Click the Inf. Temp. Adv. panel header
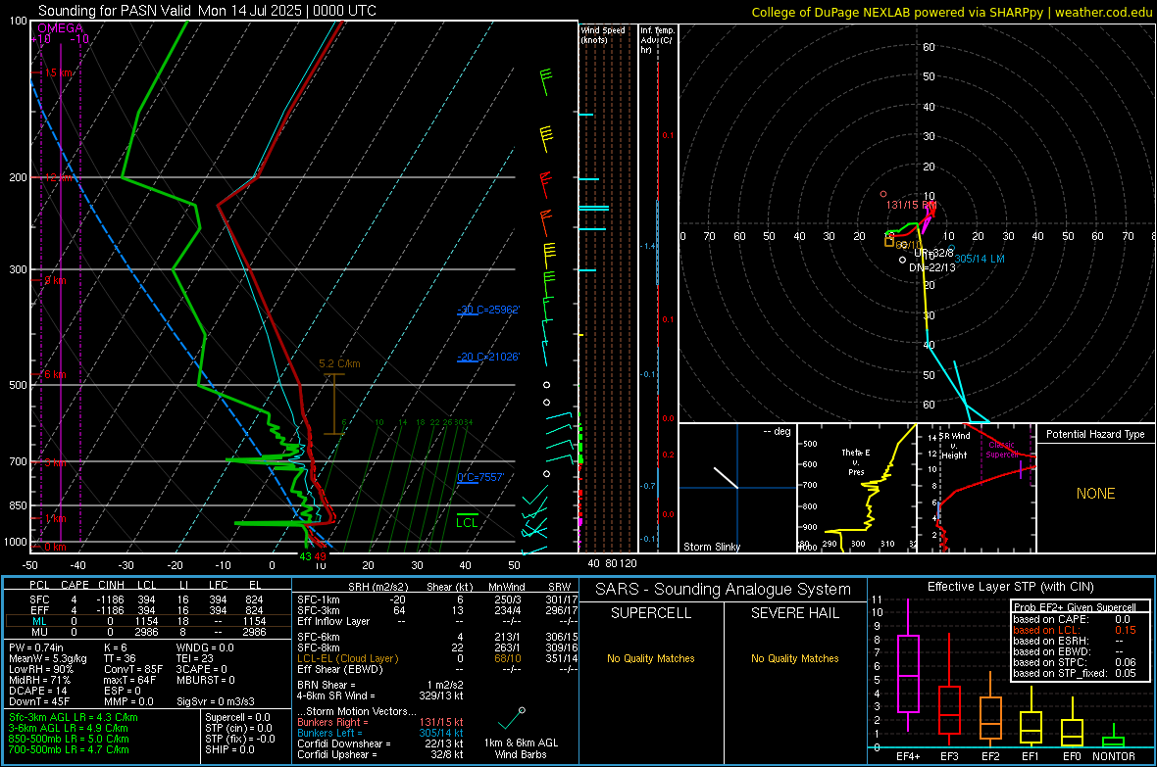 coord(657,40)
